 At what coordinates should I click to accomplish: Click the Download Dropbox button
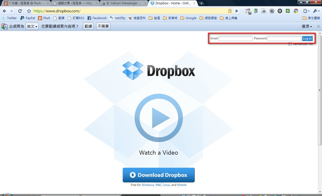158,175
